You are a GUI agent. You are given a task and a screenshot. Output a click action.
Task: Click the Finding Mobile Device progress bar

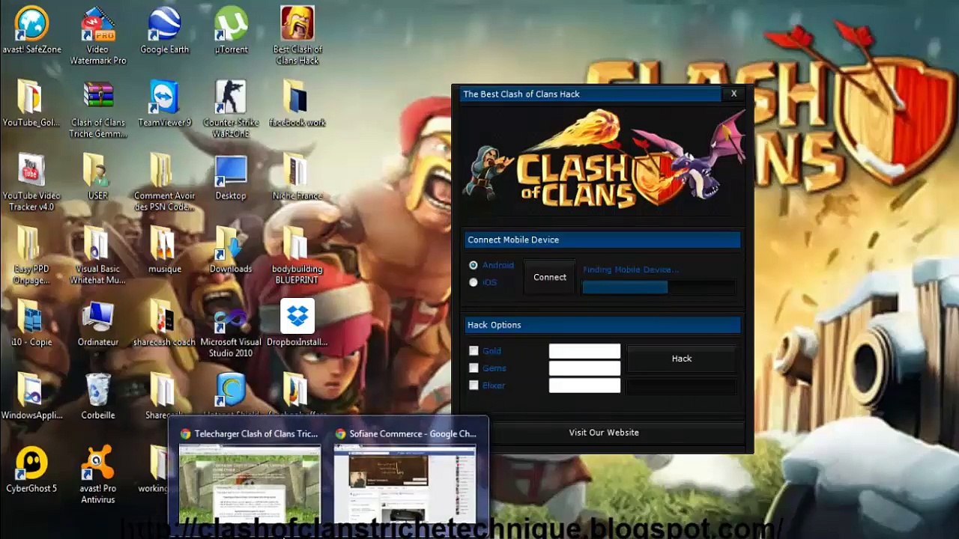pyautogui.click(x=659, y=287)
